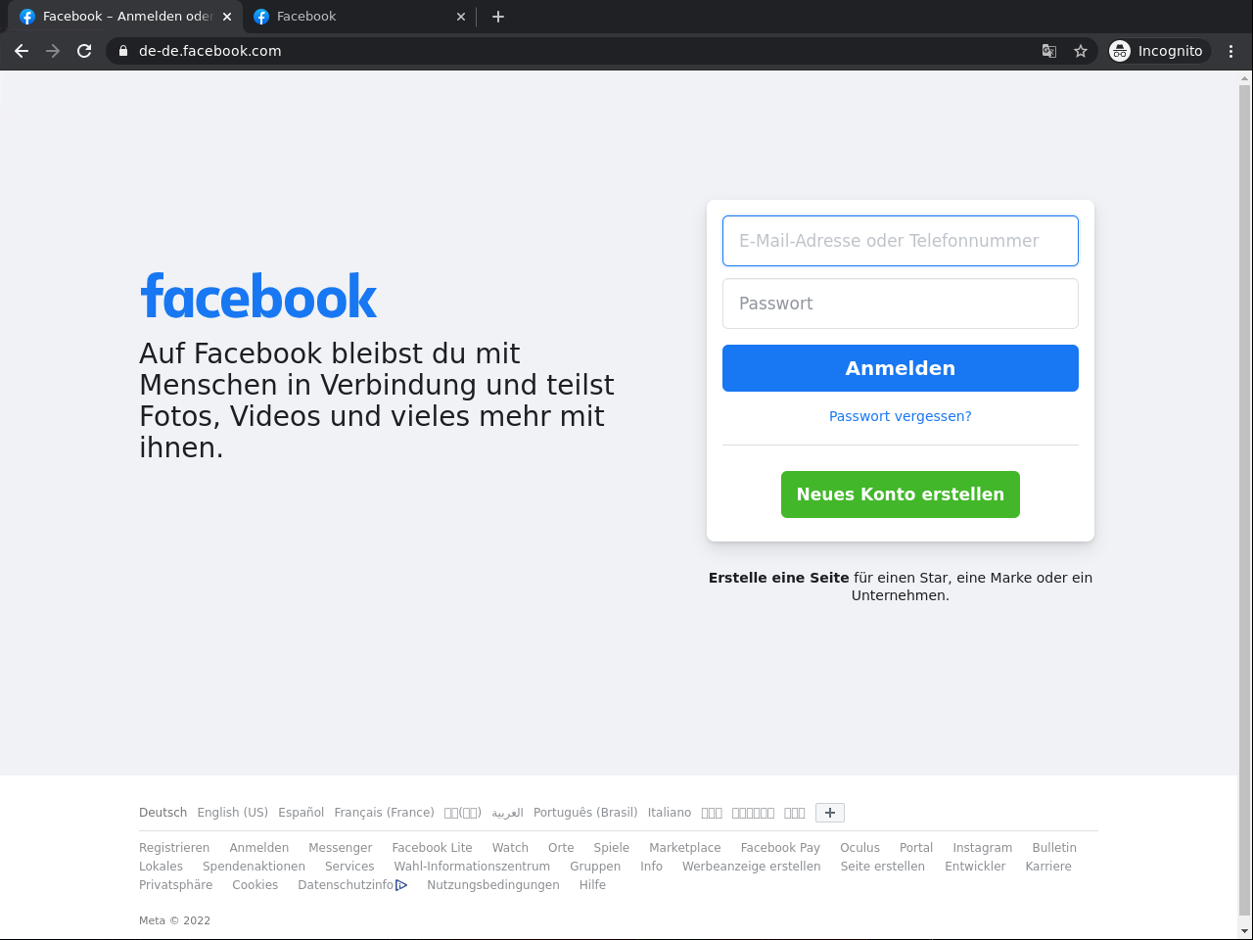
Task: Open the Datenschutzinfo footer link
Action: (346, 885)
